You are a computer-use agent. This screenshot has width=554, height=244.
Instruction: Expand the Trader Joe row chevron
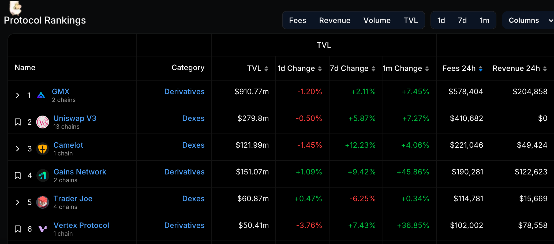pyautogui.click(x=18, y=202)
